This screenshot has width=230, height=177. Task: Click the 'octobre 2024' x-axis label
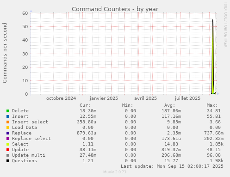[61, 98]
